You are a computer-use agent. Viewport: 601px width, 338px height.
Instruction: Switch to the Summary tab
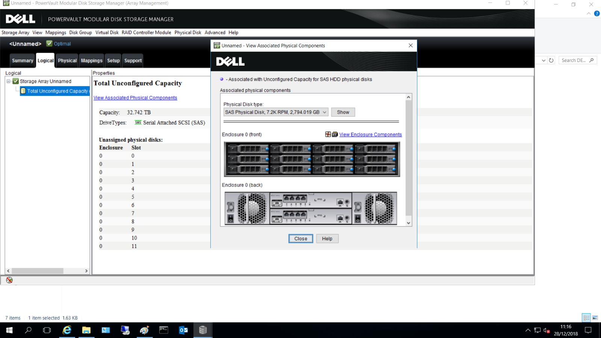23,60
